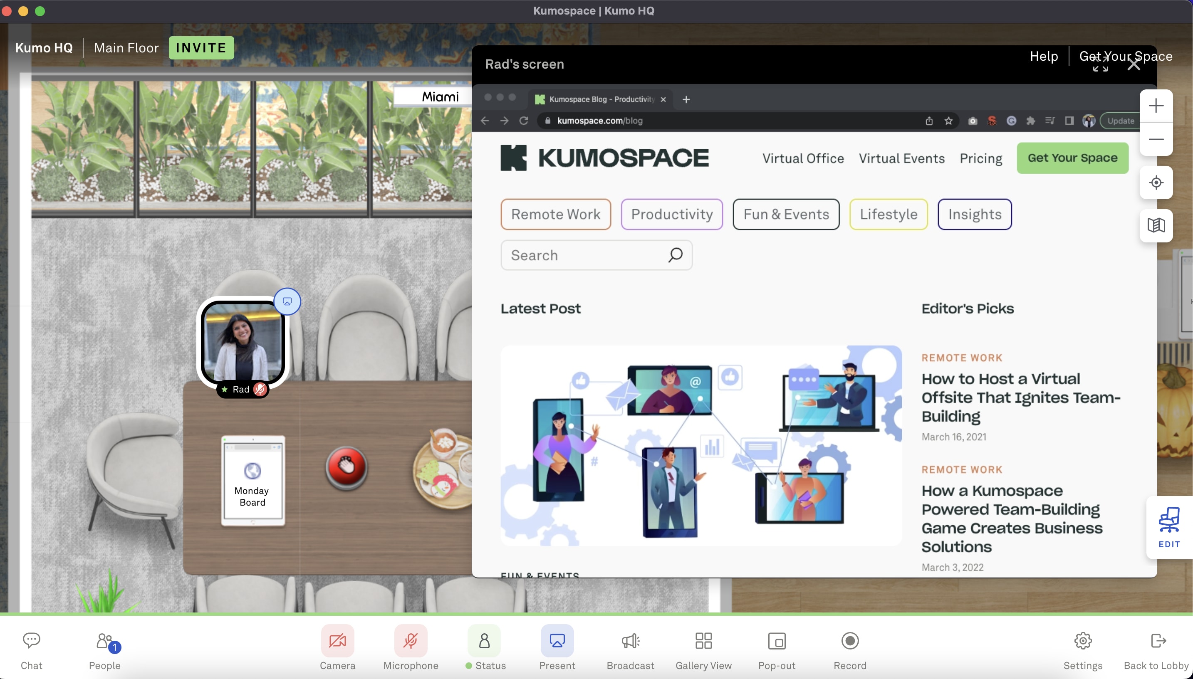Viewport: 1193px width, 679px height.
Task: Select the Insights category
Action: pos(974,214)
